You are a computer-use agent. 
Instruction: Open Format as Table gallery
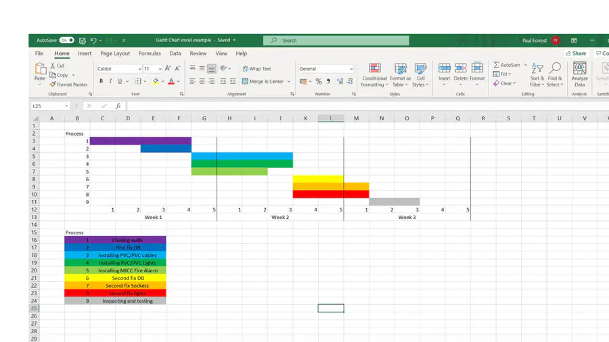point(400,75)
